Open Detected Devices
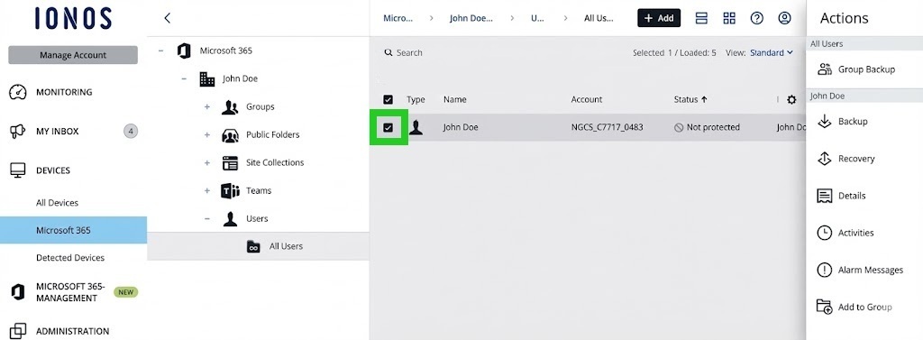Image resolution: width=923 pixels, height=340 pixels. click(x=70, y=258)
